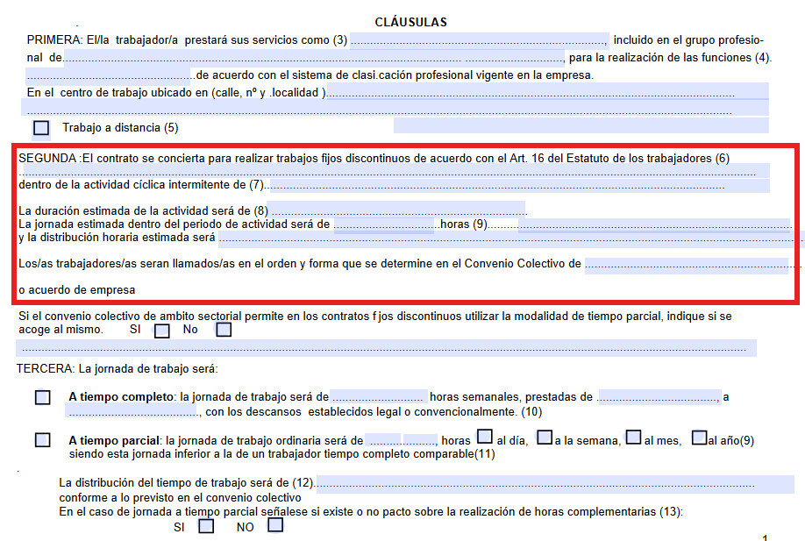The height and width of the screenshot is (541, 805).
Task: Check SI for horas complementarias pact
Action: pos(206,527)
